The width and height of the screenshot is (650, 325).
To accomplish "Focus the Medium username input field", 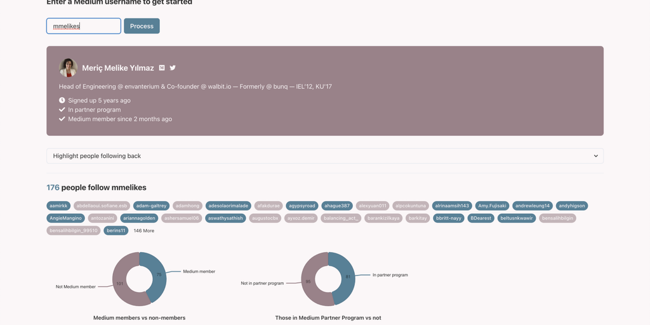I will pyautogui.click(x=84, y=25).
